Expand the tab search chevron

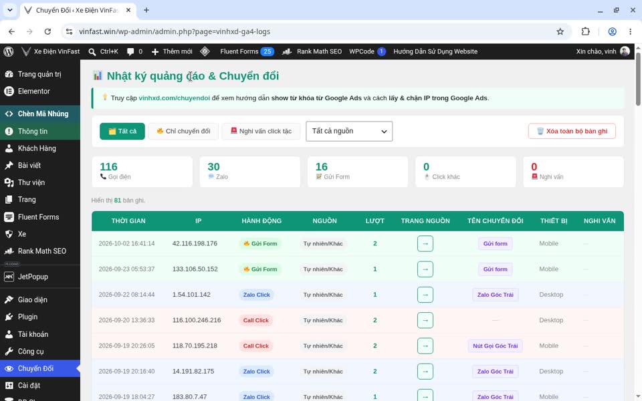click(x=10, y=10)
